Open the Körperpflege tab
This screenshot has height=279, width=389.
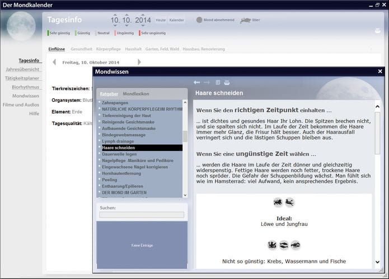(x=109, y=49)
